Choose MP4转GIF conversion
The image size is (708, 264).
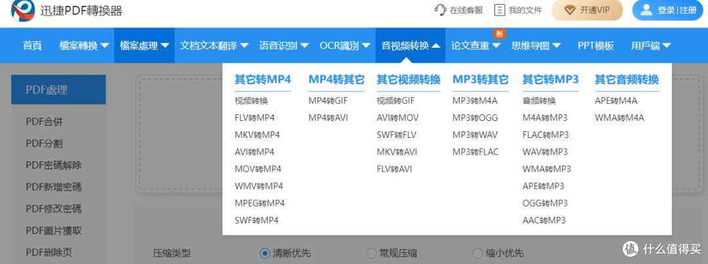(328, 101)
